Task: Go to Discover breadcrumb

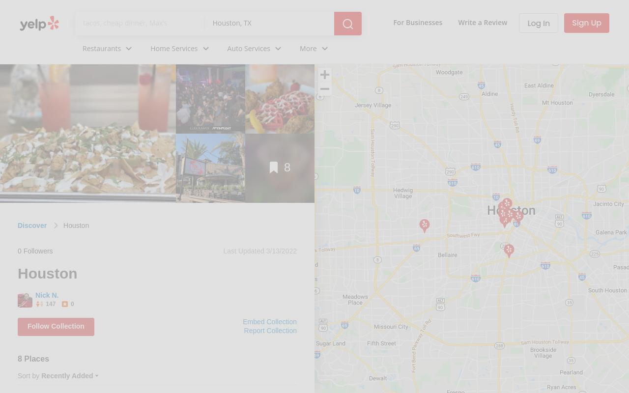Action: 32,225
